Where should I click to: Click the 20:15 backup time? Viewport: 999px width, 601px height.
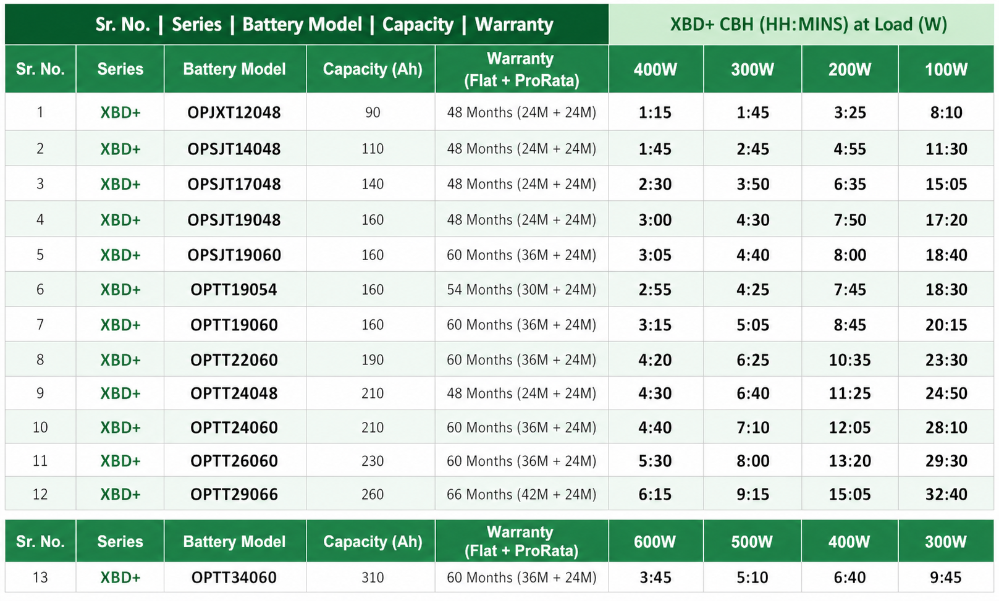946,325
